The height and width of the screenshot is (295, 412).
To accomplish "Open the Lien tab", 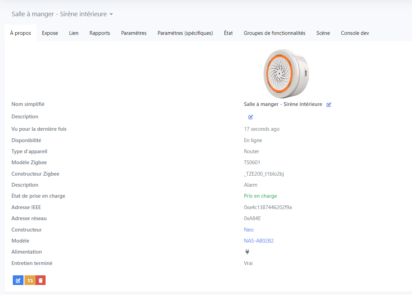I will point(74,33).
